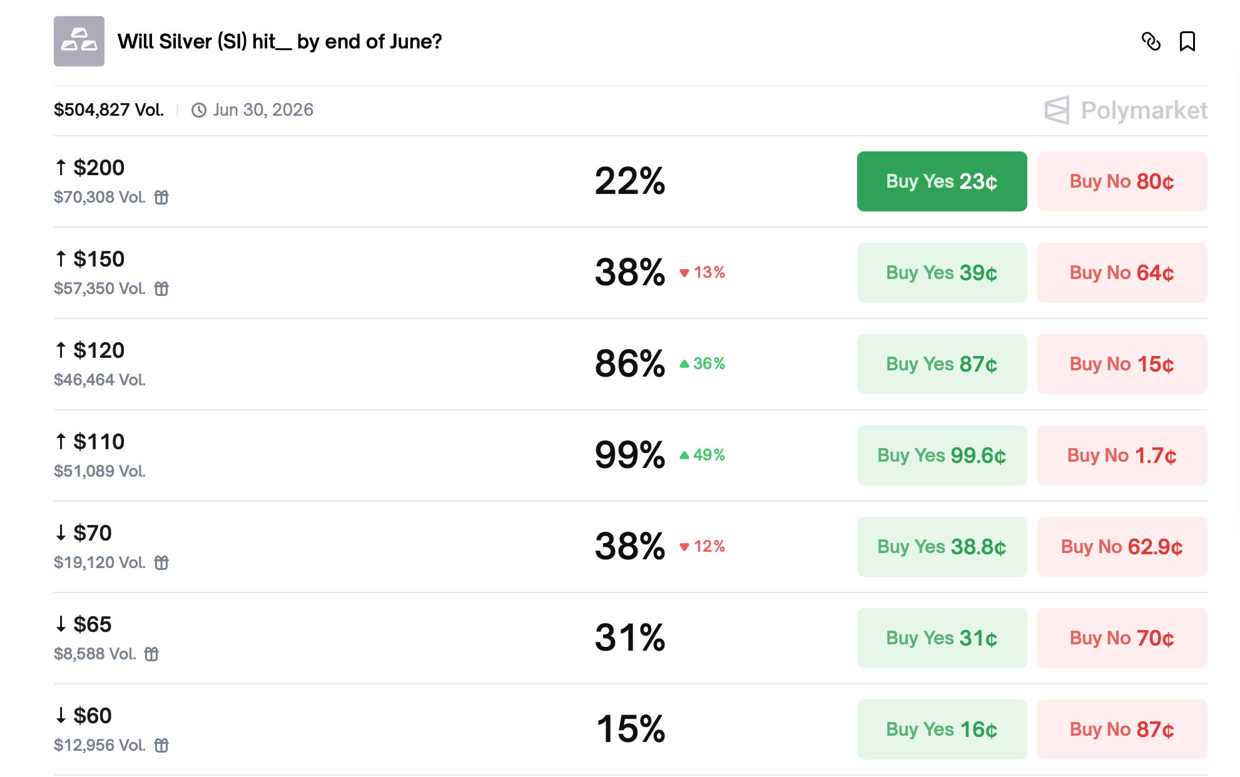Screen dimensions: 1240x777
Task: Click the gift icon beside the $65 outcome
Action: coord(152,654)
